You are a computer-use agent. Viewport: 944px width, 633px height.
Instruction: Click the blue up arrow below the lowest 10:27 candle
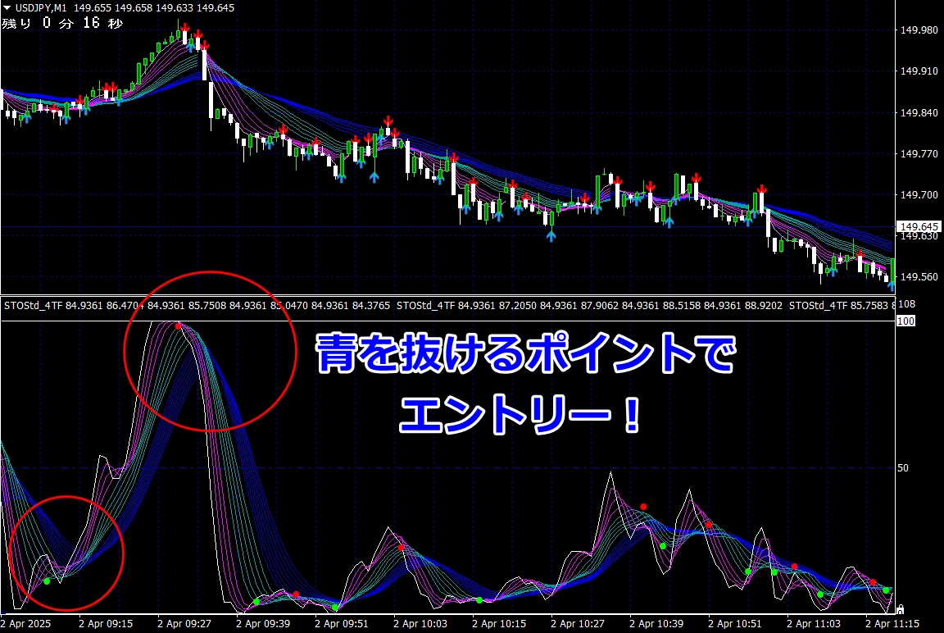(551, 235)
